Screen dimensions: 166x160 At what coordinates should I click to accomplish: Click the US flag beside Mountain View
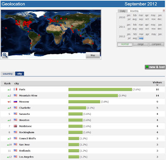(15, 95)
